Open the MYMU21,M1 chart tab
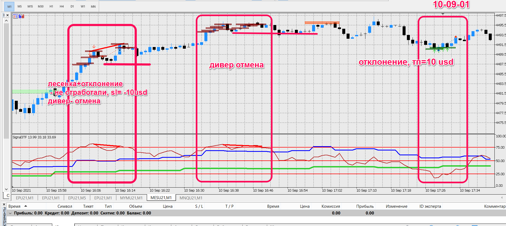 [131, 198]
